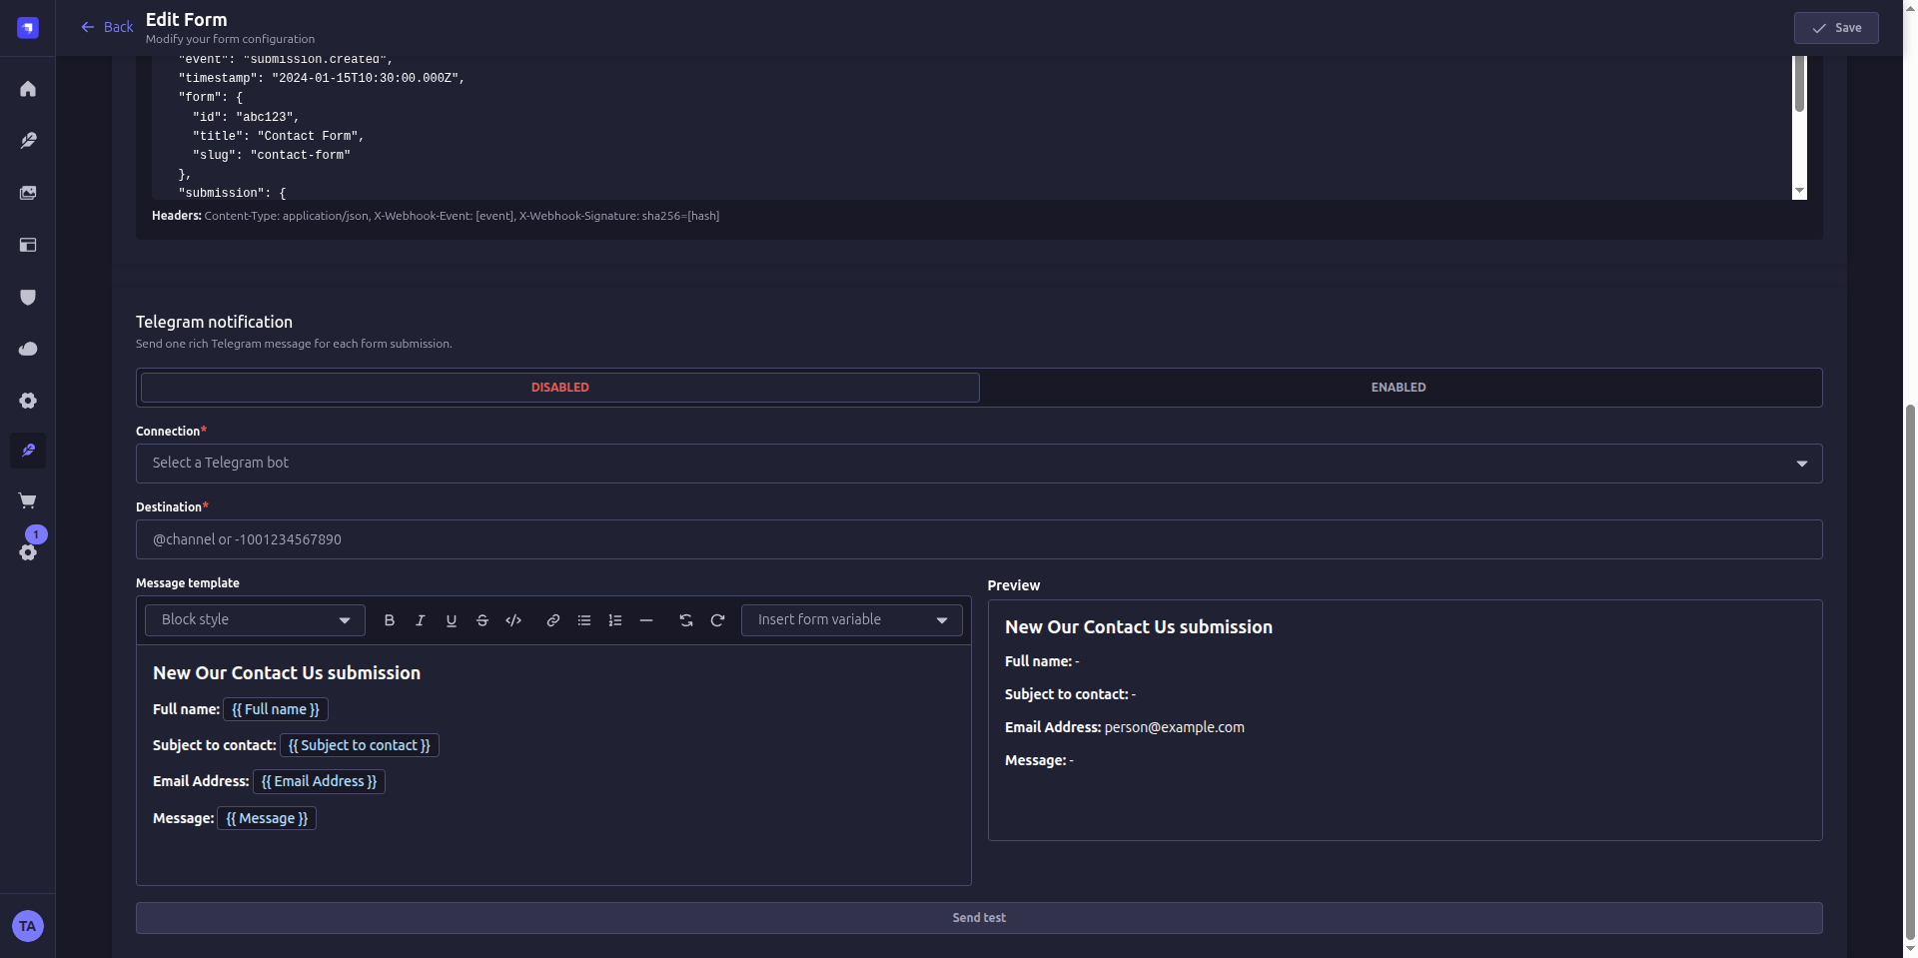This screenshot has width=1918, height=958.
Task: Toggle strikethrough formatting in message editor
Action: tap(482, 620)
